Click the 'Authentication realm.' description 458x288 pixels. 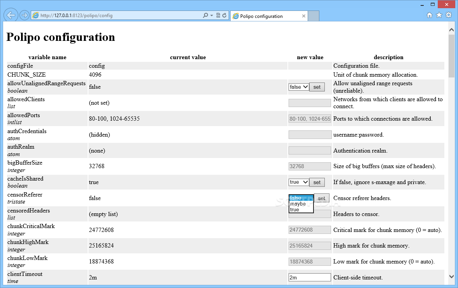pos(361,151)
